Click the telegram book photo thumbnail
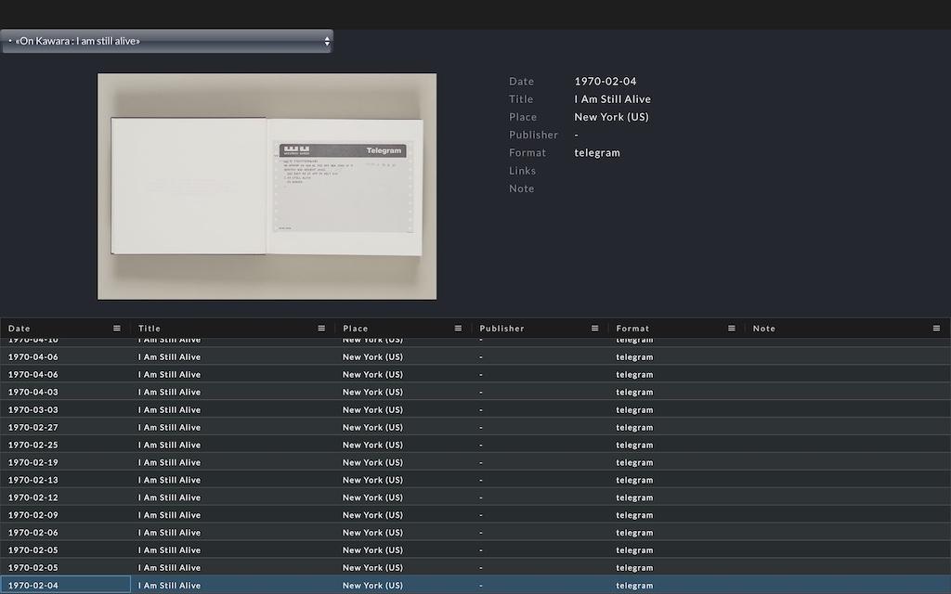Screen dimensions: 951x594 [267, 187]
